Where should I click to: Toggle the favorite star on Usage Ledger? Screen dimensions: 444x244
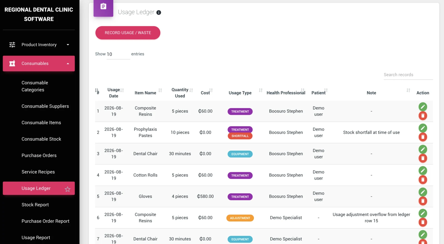pyautogui.click(x=67, y=189)
